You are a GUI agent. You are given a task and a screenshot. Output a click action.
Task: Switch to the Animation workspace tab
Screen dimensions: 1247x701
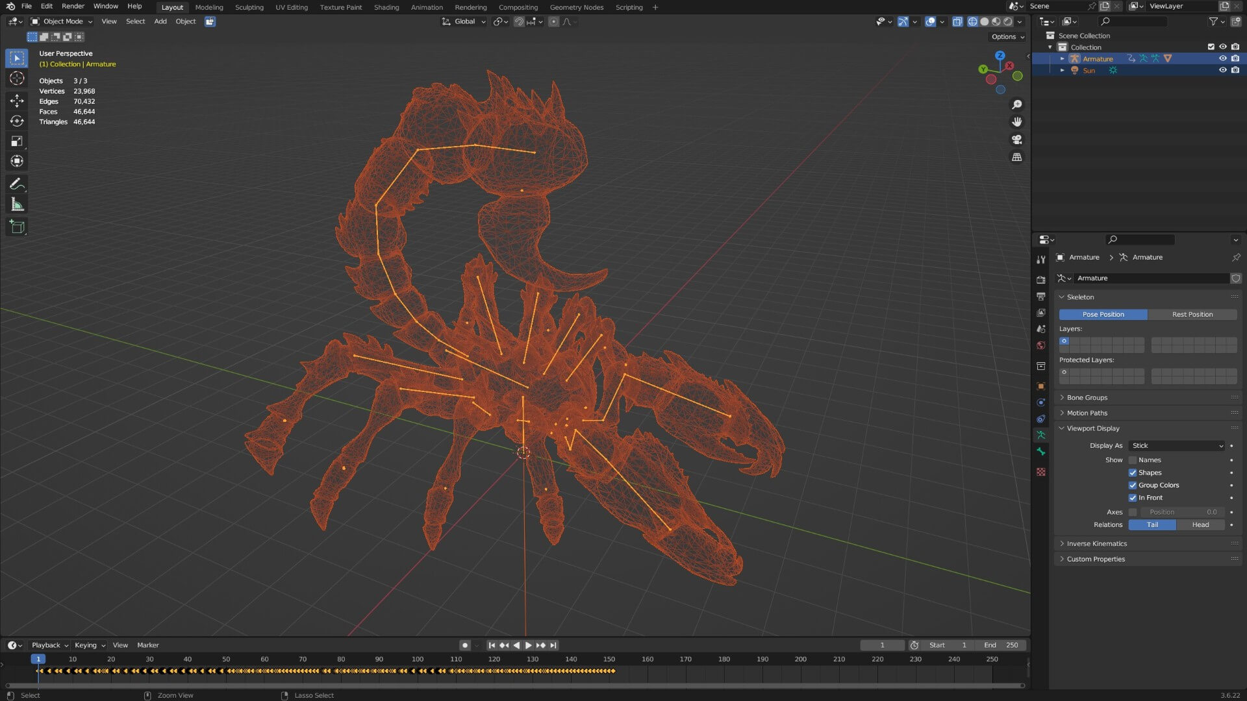[427, 7]
